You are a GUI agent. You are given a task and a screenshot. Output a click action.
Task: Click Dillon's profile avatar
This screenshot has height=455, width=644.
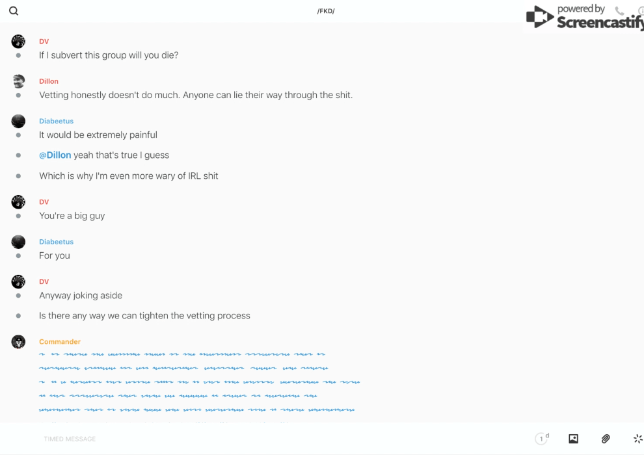[18, 81]
